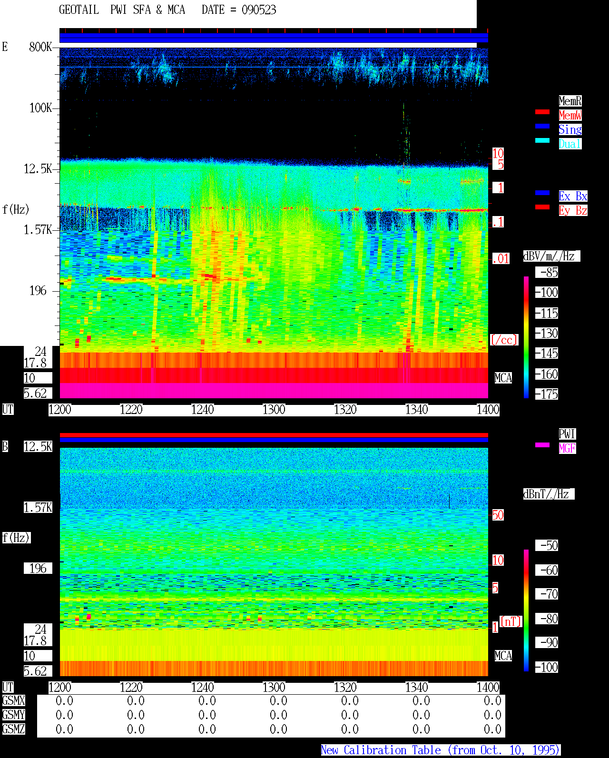609x758 pixels.
Task: Click the [/cc] density unit label
Action: click(x=504, y=340)
